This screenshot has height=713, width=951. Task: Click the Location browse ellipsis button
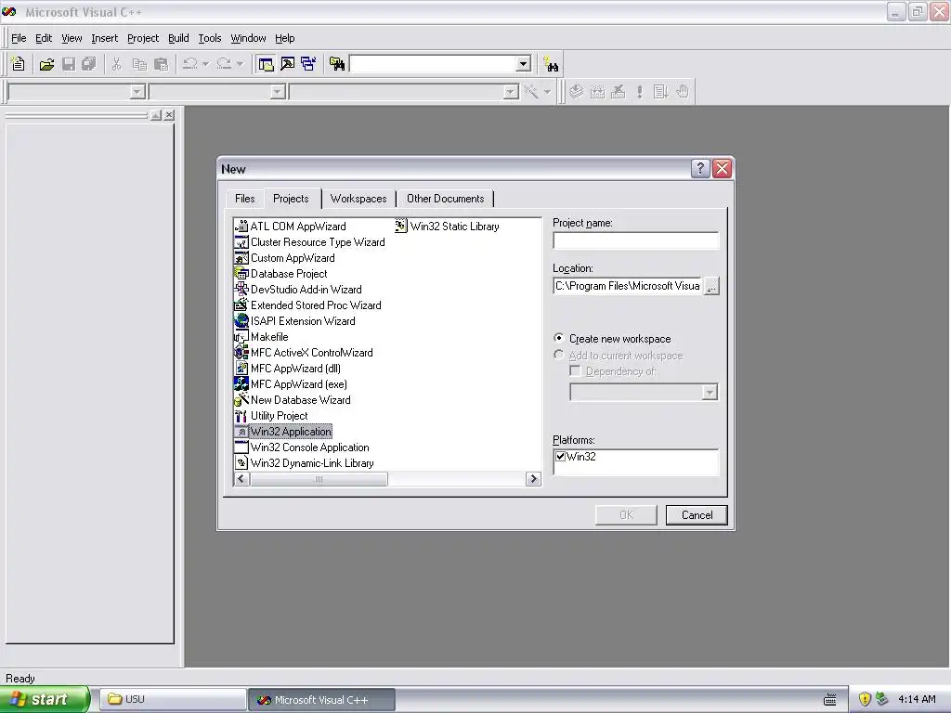pyautogui.click(x=711, y=286)
